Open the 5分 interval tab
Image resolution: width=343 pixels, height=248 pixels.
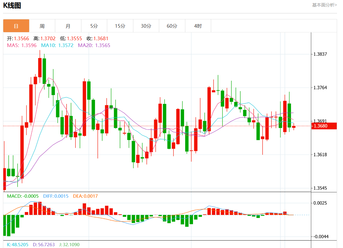tap(94, 26)
